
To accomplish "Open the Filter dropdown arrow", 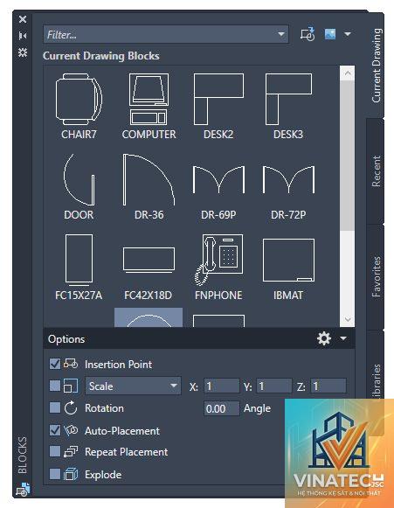I will pos(281,34).
